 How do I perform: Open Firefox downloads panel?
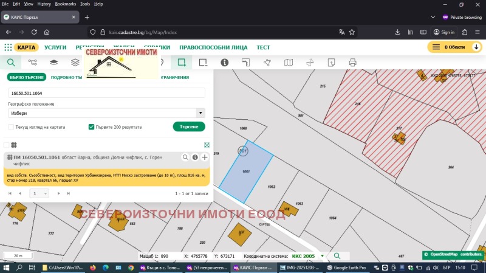coord(397,32)
